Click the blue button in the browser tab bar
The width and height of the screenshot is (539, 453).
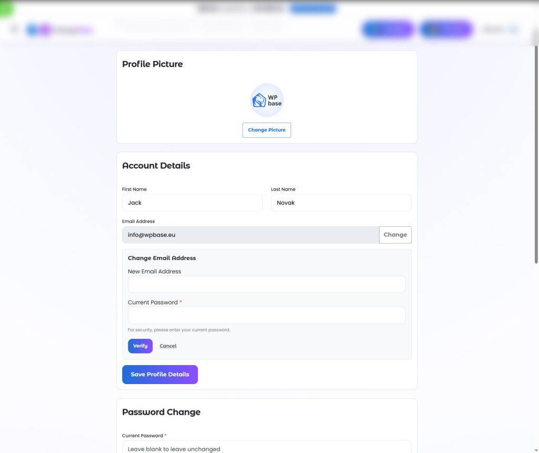tap(313, 8)
